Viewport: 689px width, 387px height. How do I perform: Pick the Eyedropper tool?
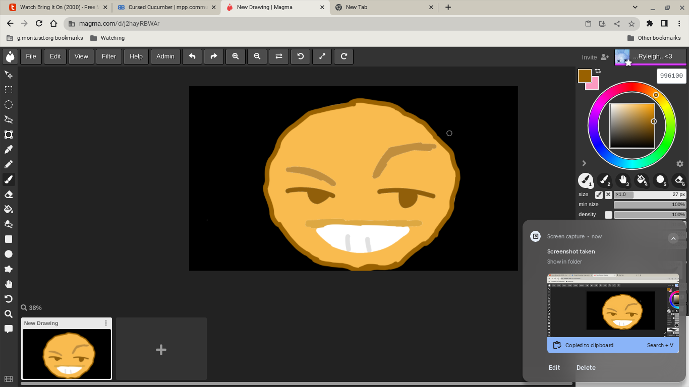[9, 150]
